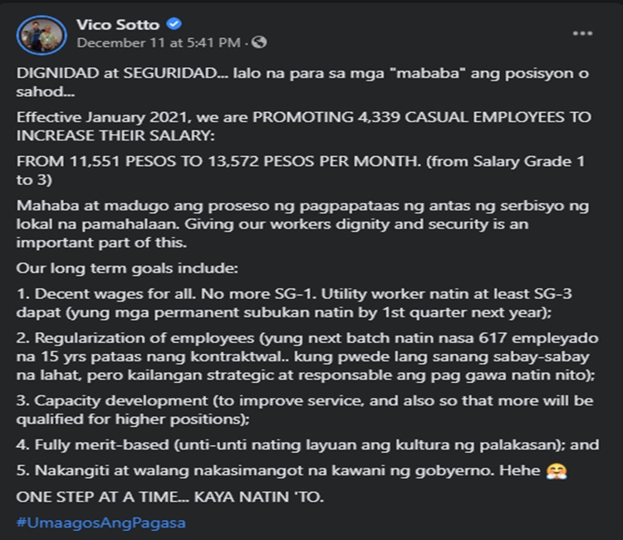
Task: Click the Effective January 2021 paragraph
Action: (303, 126)
